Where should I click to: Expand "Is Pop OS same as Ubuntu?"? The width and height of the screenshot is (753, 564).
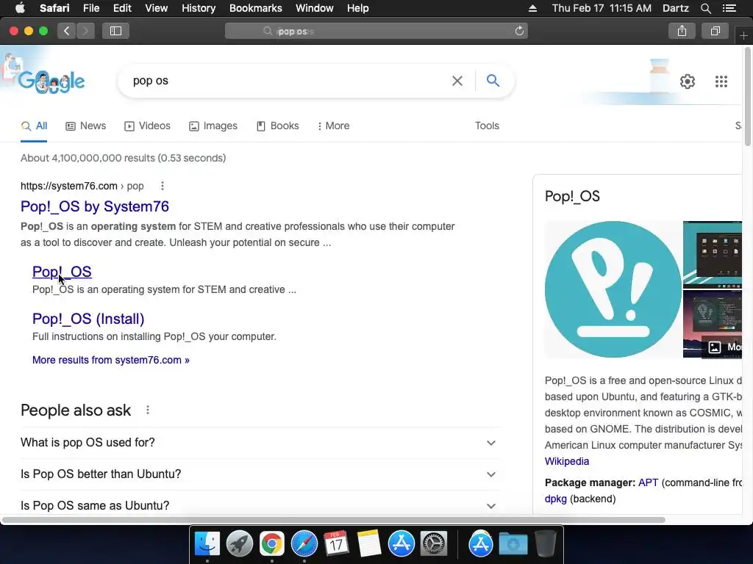[260, 505]
